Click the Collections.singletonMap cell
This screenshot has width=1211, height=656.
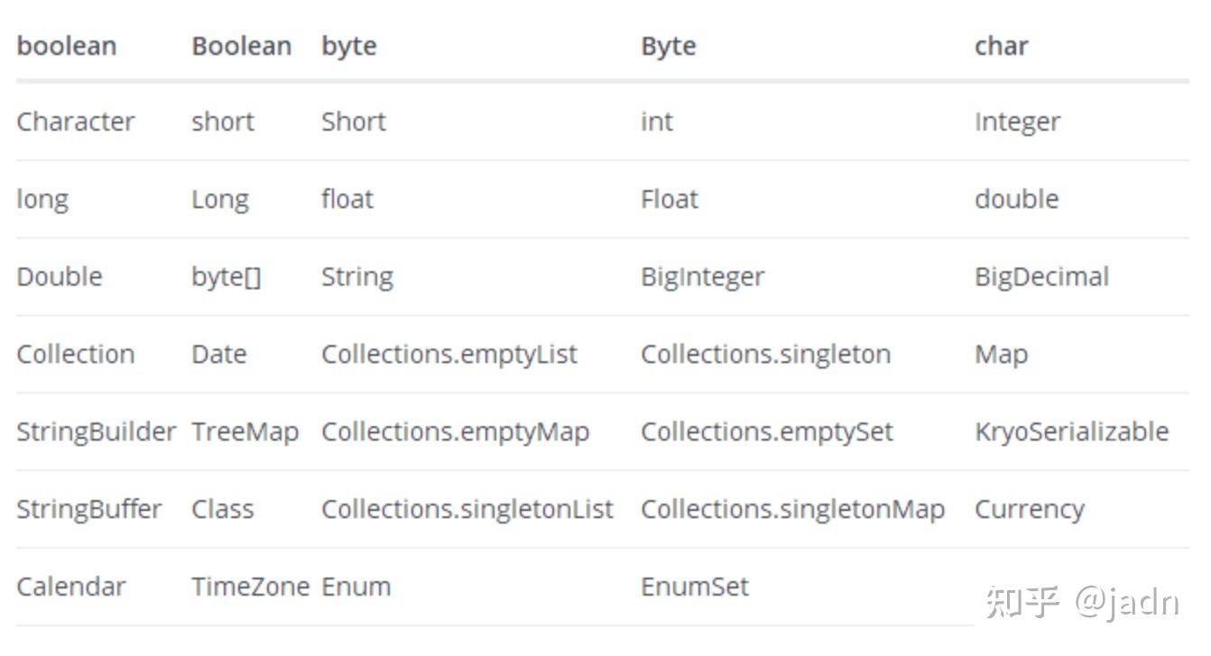pyautogui.click(x=792, y=509)
